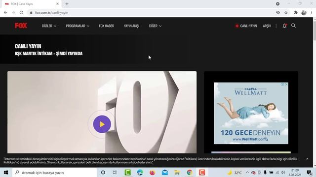The width and height of the screenshot is (316, 177).
Task: Go back with the browser back arrow
Action: tap(5, 12)
